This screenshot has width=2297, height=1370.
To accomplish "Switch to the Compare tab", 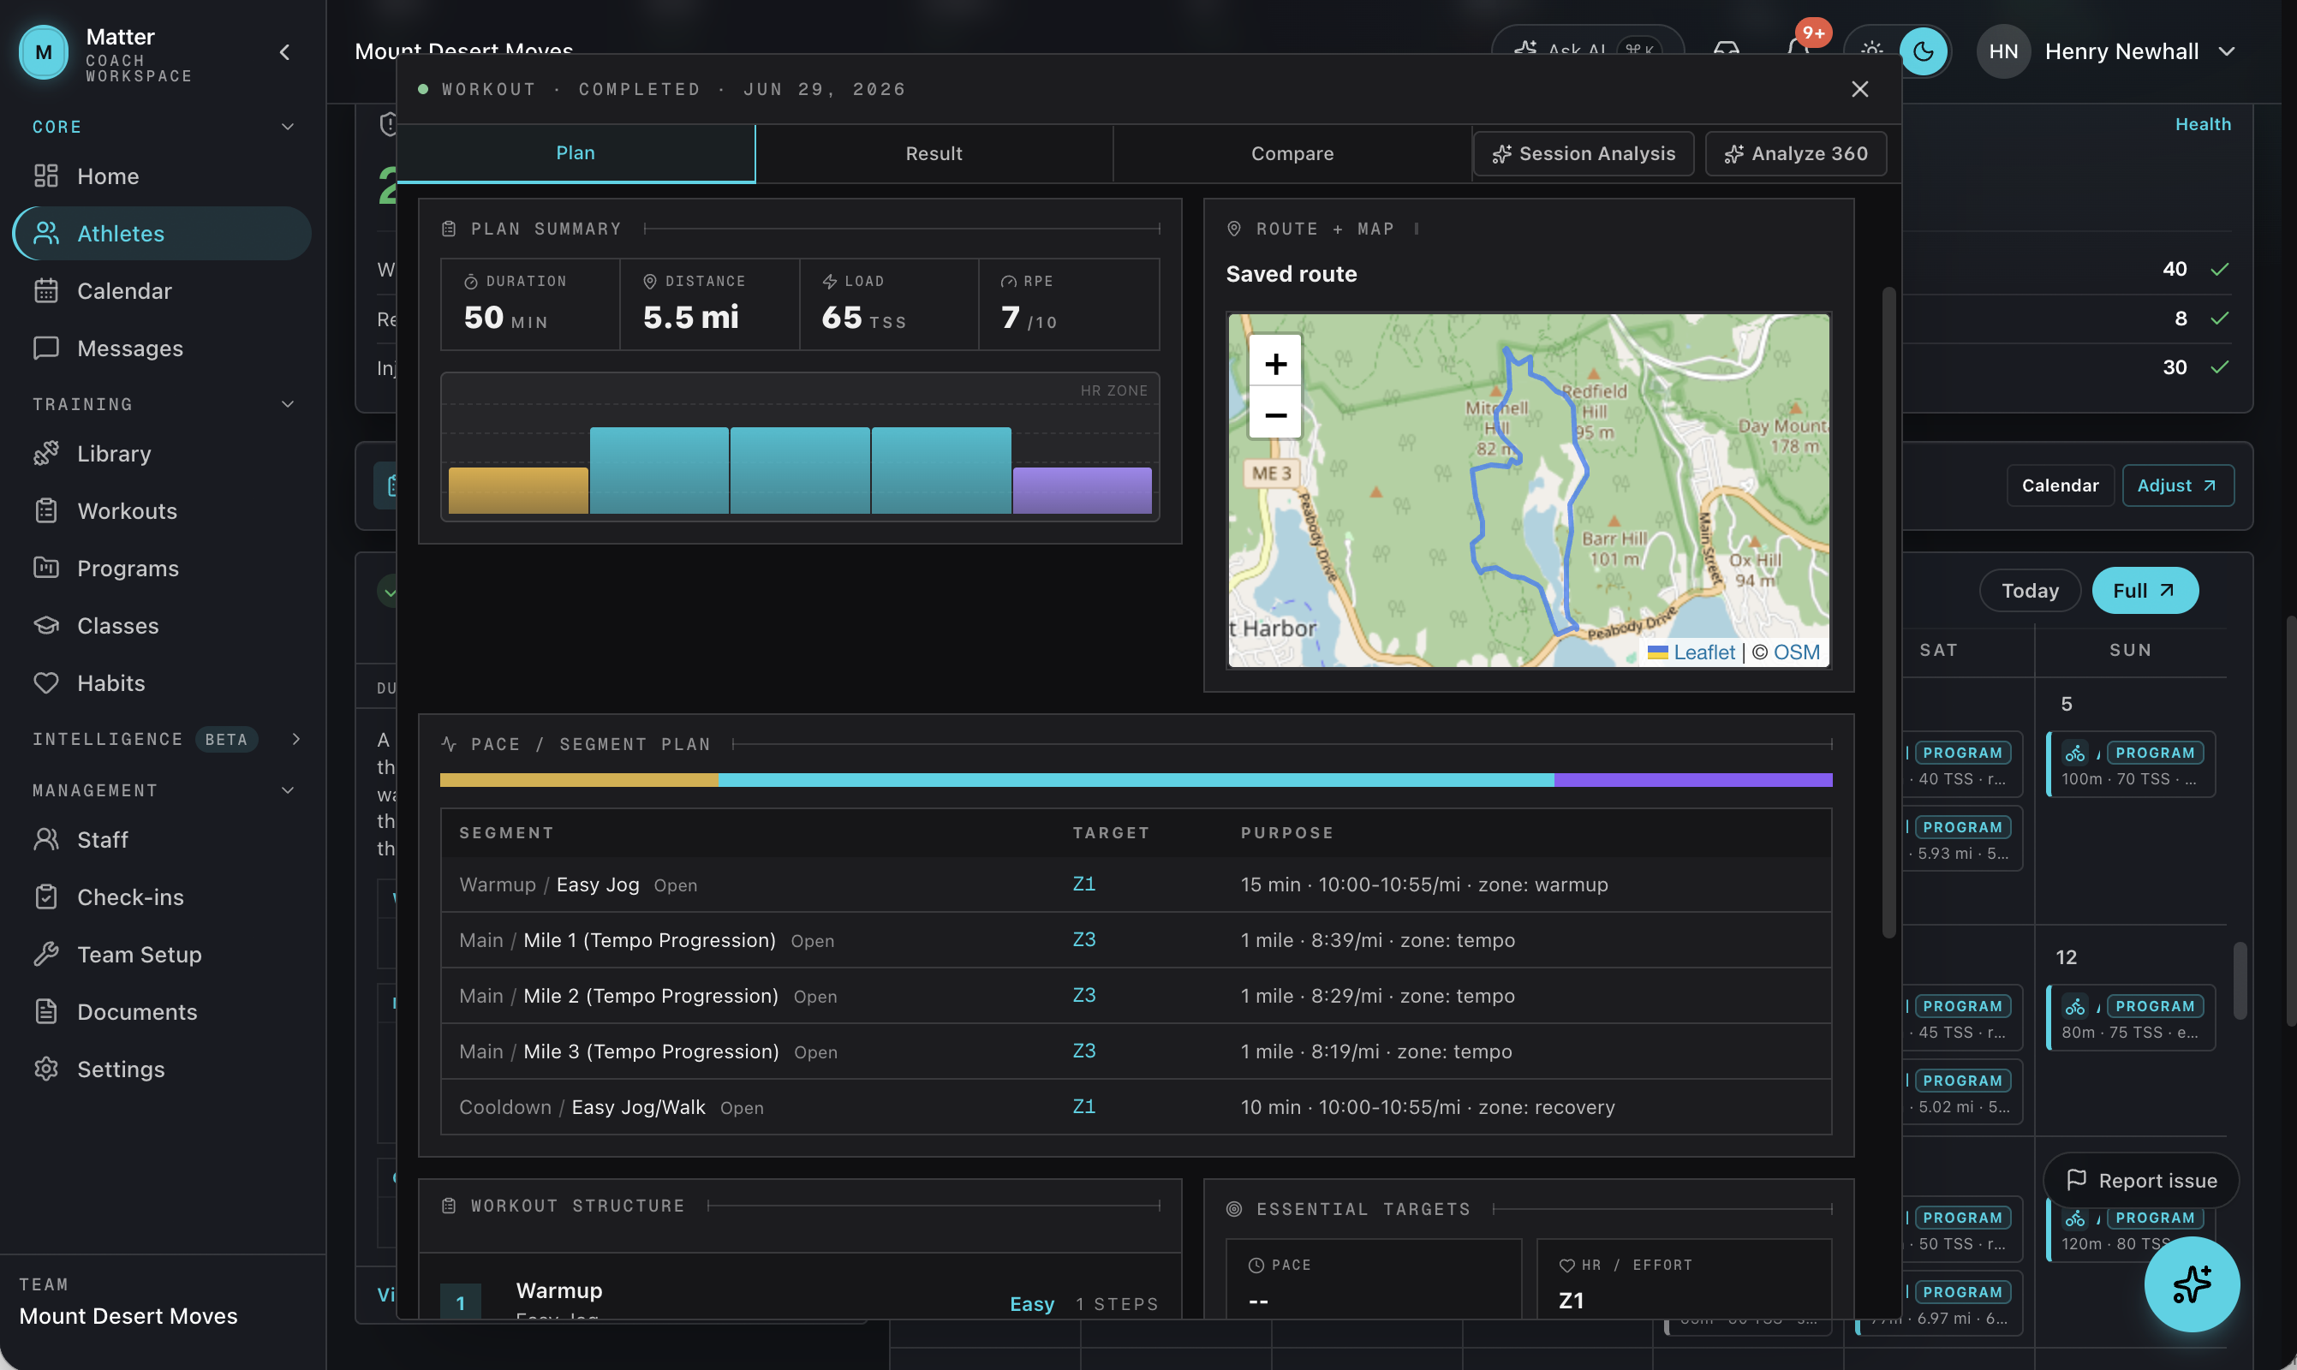I will tap(1292, 153).
